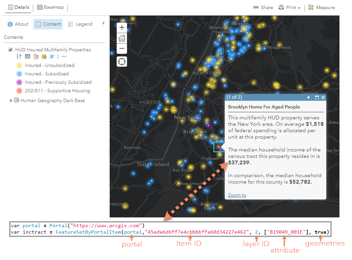The height and width of the screenshot is (260, 352).
Task: Uncheck HUD Insured Multifamily Properties layer
Action: tap(10, 50)
